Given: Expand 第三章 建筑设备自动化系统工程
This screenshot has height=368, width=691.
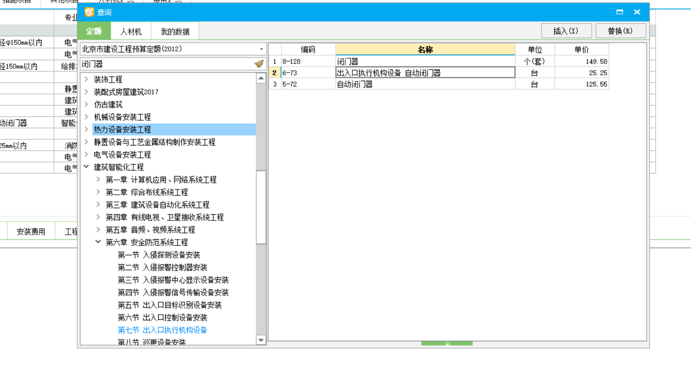Looking at the screenshot, I should [98, 204].
